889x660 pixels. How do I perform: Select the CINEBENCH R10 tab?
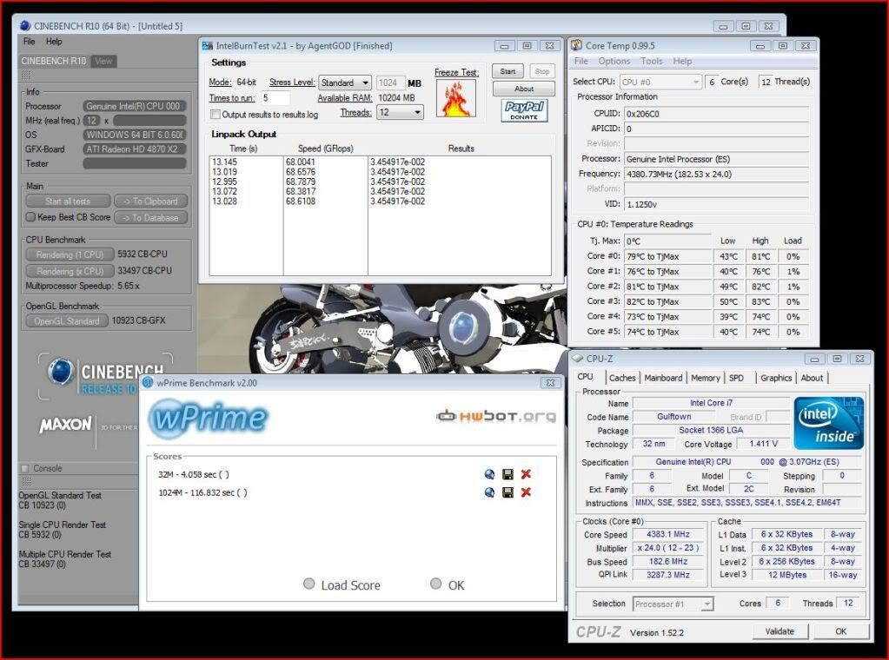click(x=53, y=61)
